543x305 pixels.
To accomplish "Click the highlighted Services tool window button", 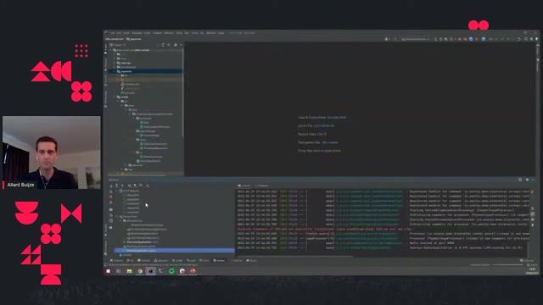I will click(220, 260).
